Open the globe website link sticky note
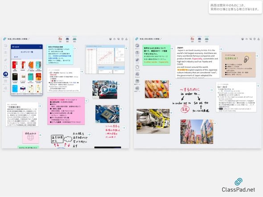This screenshot has width=263, height=197. pos(31,137)
